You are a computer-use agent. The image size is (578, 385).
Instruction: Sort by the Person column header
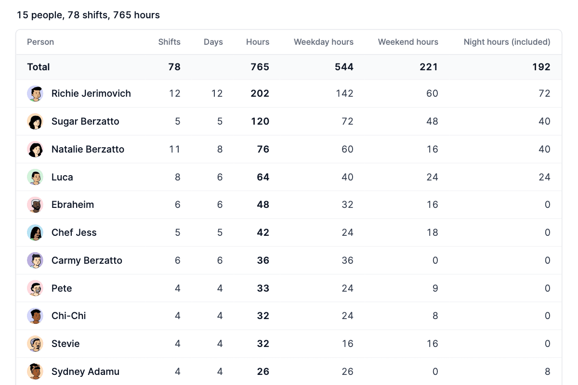(40, 42)
